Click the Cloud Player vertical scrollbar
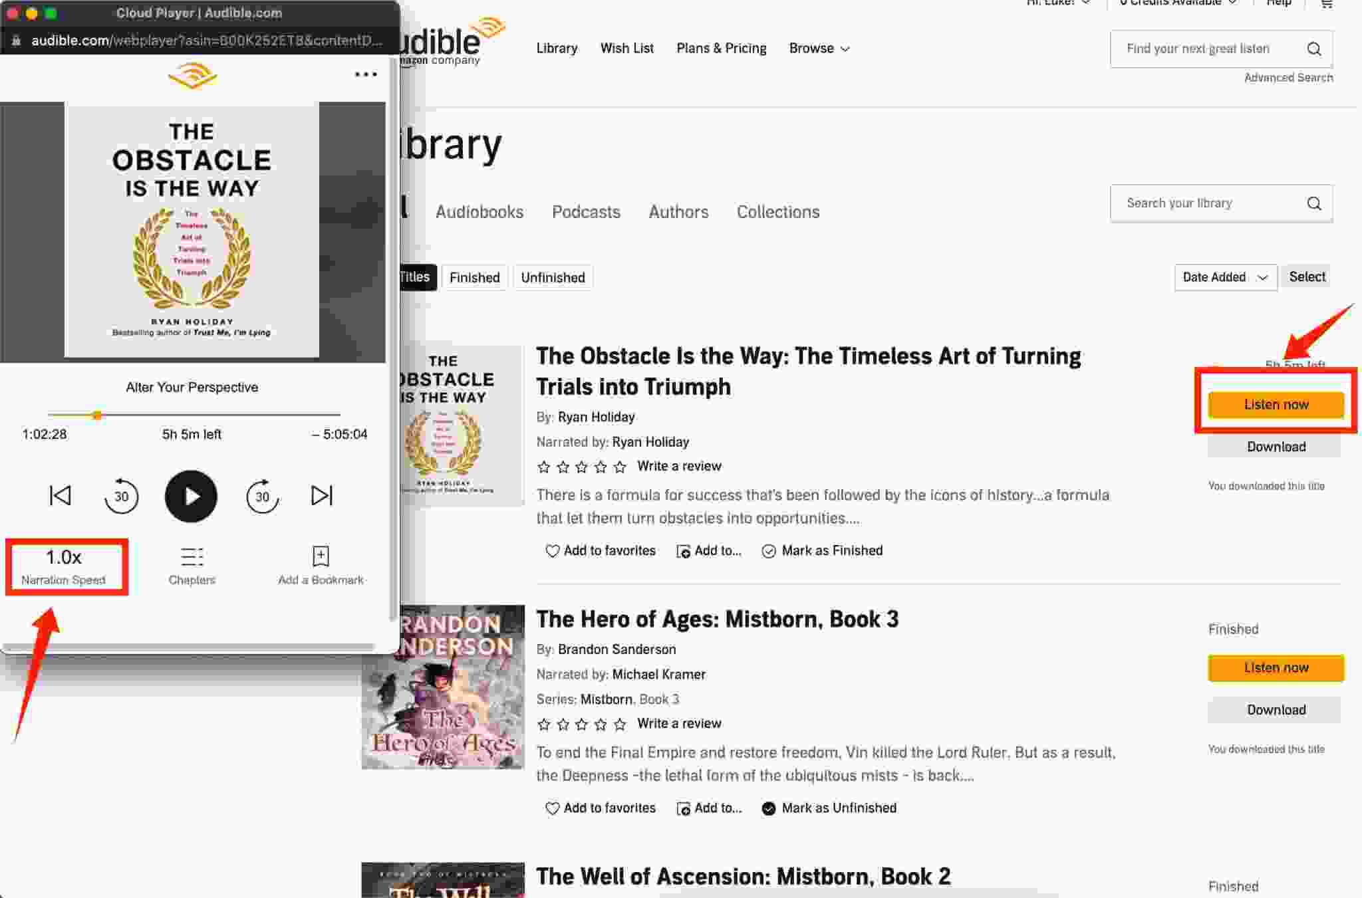 (x=394, y=339)
